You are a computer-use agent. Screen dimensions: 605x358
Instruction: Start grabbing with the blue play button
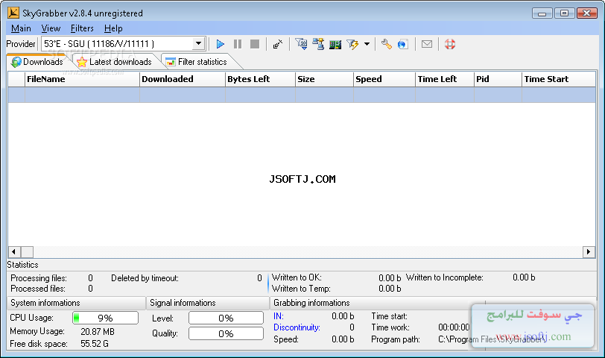221,44
